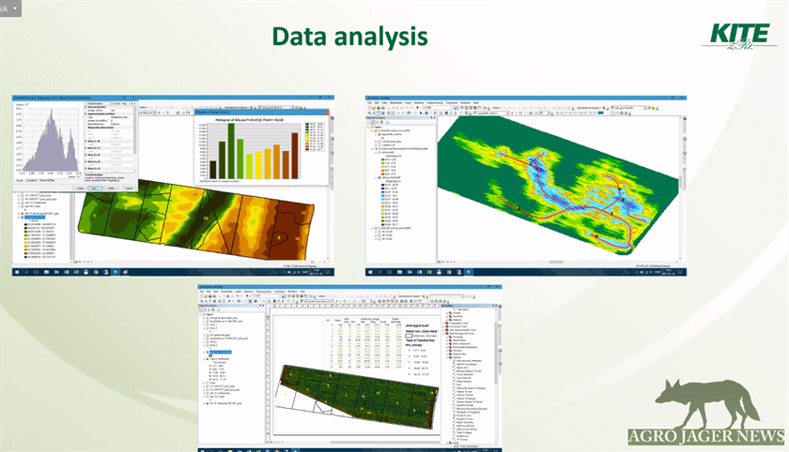The height and width of the screenshot is (452, 789).
Task: Click the tallest dark green histogram bar
Action: coord(232,152)
